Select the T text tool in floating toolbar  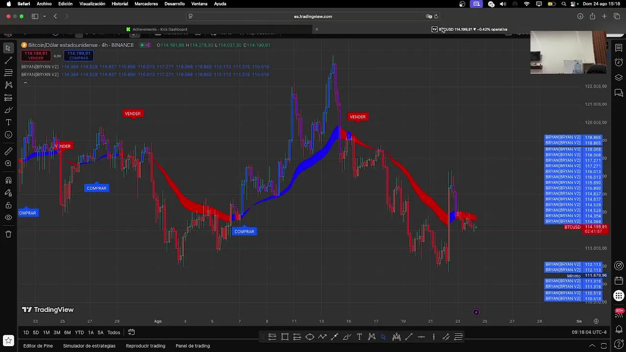(x=359, y=337)
